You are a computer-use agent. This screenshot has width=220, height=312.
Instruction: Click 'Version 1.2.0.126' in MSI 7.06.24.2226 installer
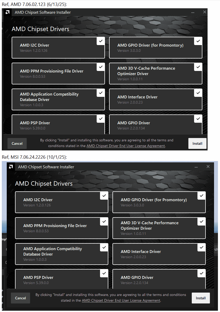(x=37, y=205)
